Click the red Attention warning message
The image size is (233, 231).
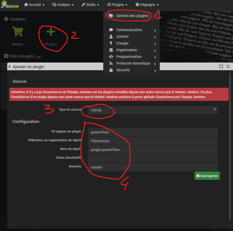[119, 94]
